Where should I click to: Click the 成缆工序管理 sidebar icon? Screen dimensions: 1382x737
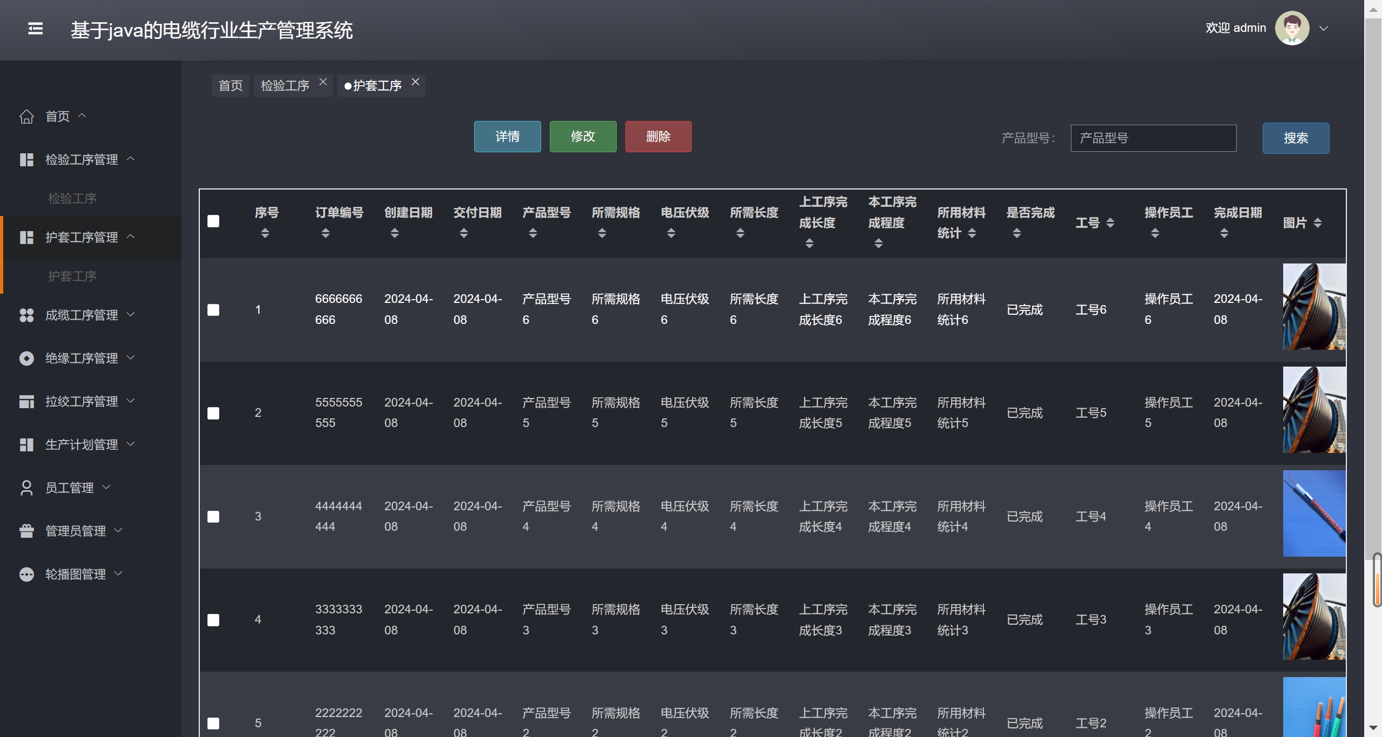pos(26,315)
